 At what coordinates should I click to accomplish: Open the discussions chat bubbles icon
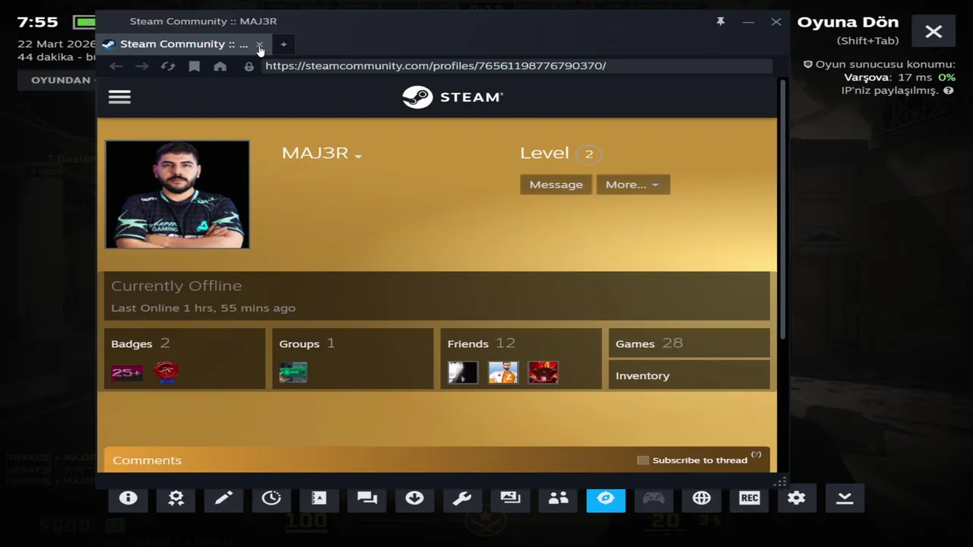click(x=367, y=498)
